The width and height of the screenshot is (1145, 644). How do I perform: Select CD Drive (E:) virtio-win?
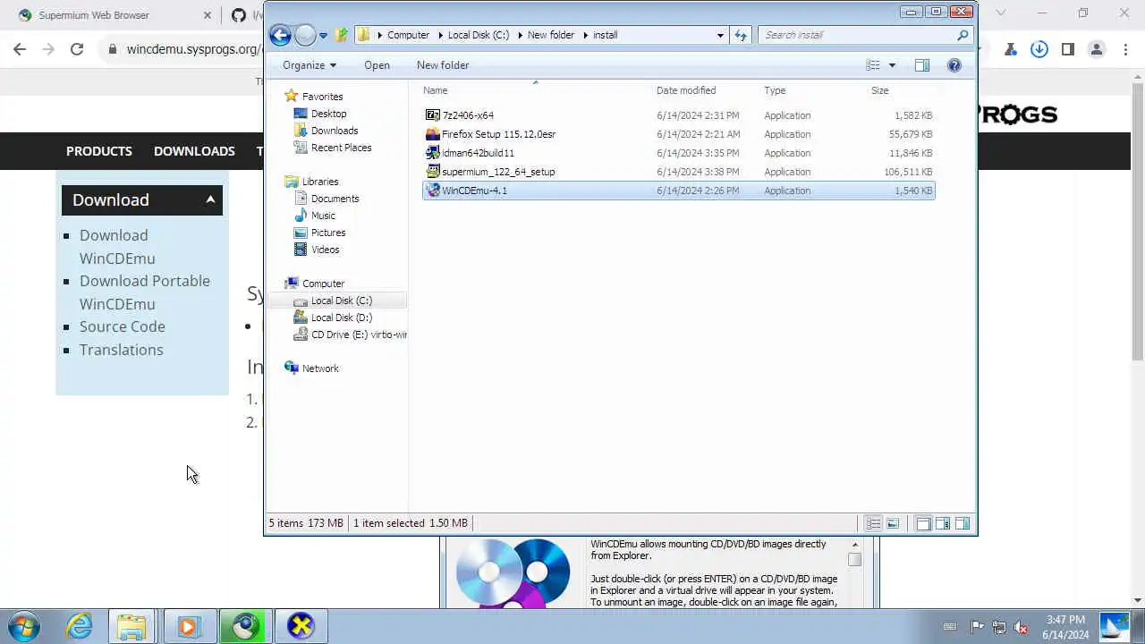358,335
